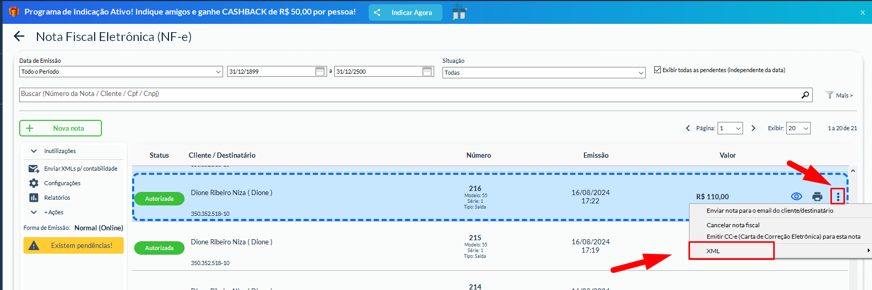The image size is (872, 290).
Task: Click the search magnifier icon
Action: click(805, 94)
